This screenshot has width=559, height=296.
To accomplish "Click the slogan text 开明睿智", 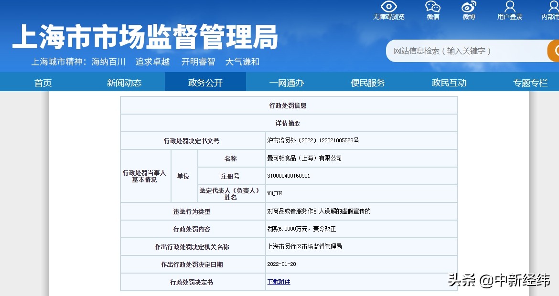I will click(198, 62).
